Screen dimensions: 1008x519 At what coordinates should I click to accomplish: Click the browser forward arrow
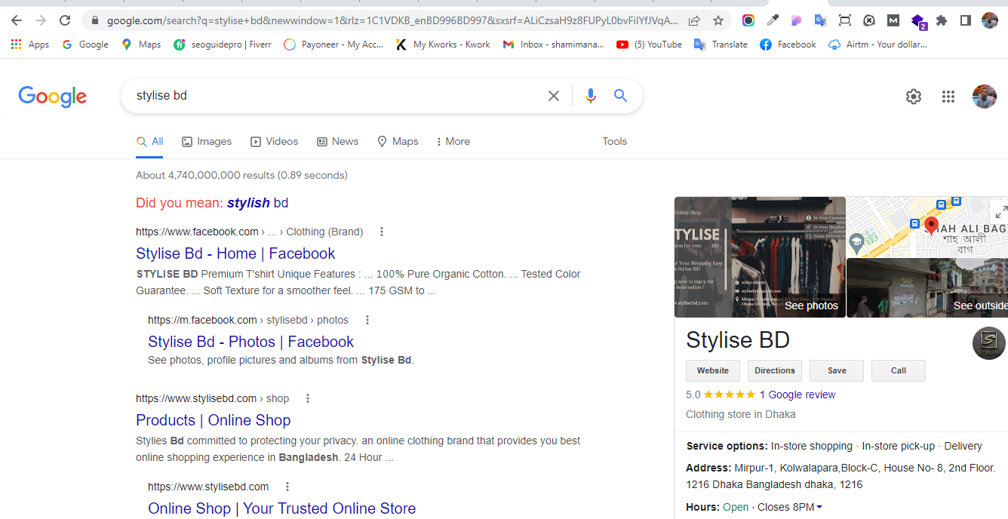coord(41,20)
